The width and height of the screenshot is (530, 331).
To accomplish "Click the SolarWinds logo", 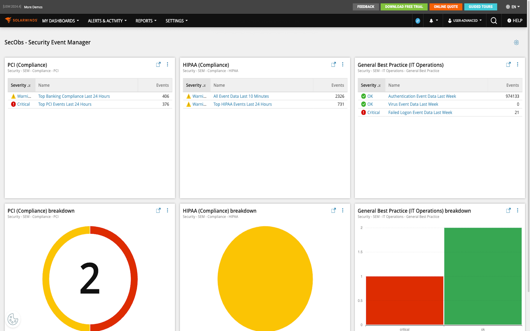I will click(21, 20).
